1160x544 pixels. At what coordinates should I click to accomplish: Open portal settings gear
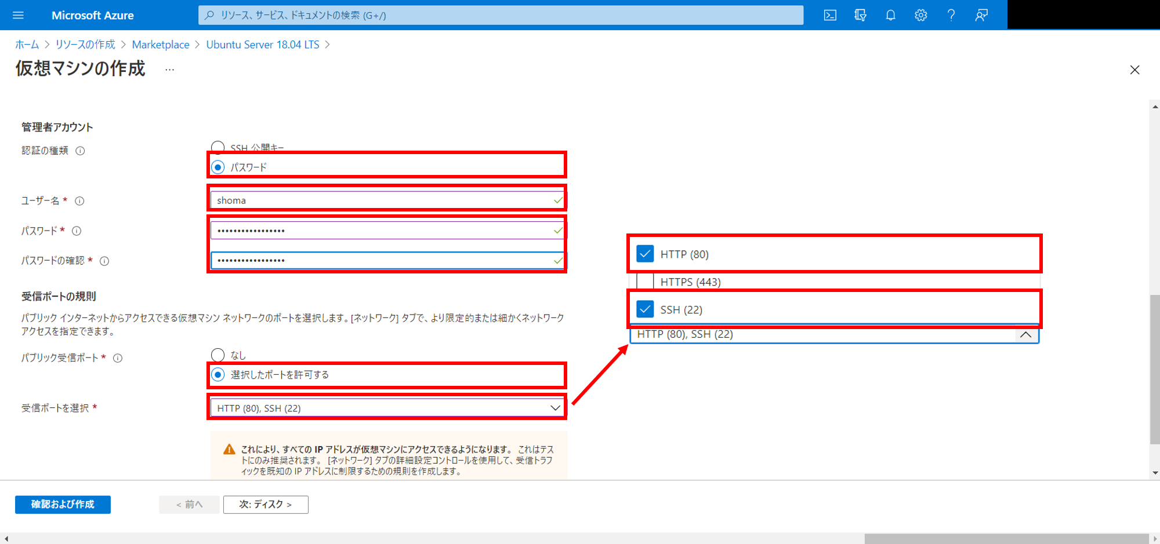[920, 15]
